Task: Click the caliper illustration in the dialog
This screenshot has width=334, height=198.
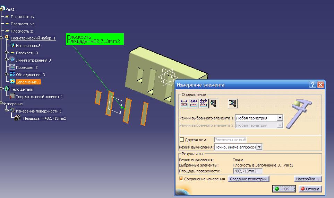Action: pyautogui.click(x=299, y=113)
